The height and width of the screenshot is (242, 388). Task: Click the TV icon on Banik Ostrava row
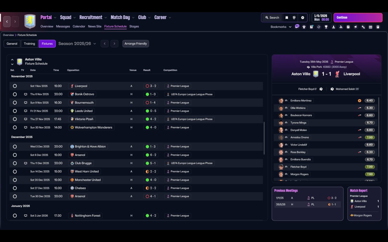25,94
